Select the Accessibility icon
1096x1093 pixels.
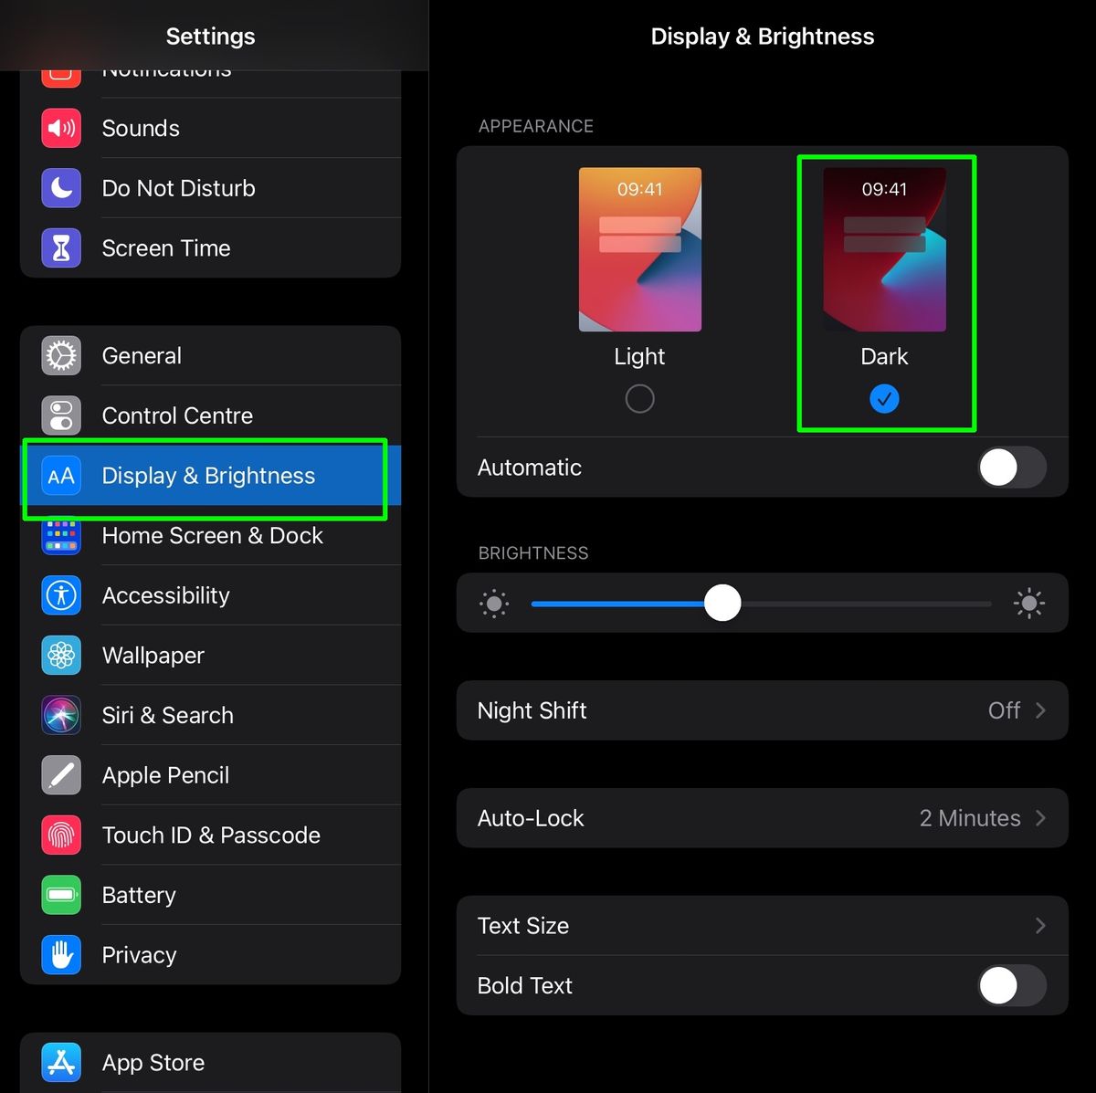pos(60,595)
